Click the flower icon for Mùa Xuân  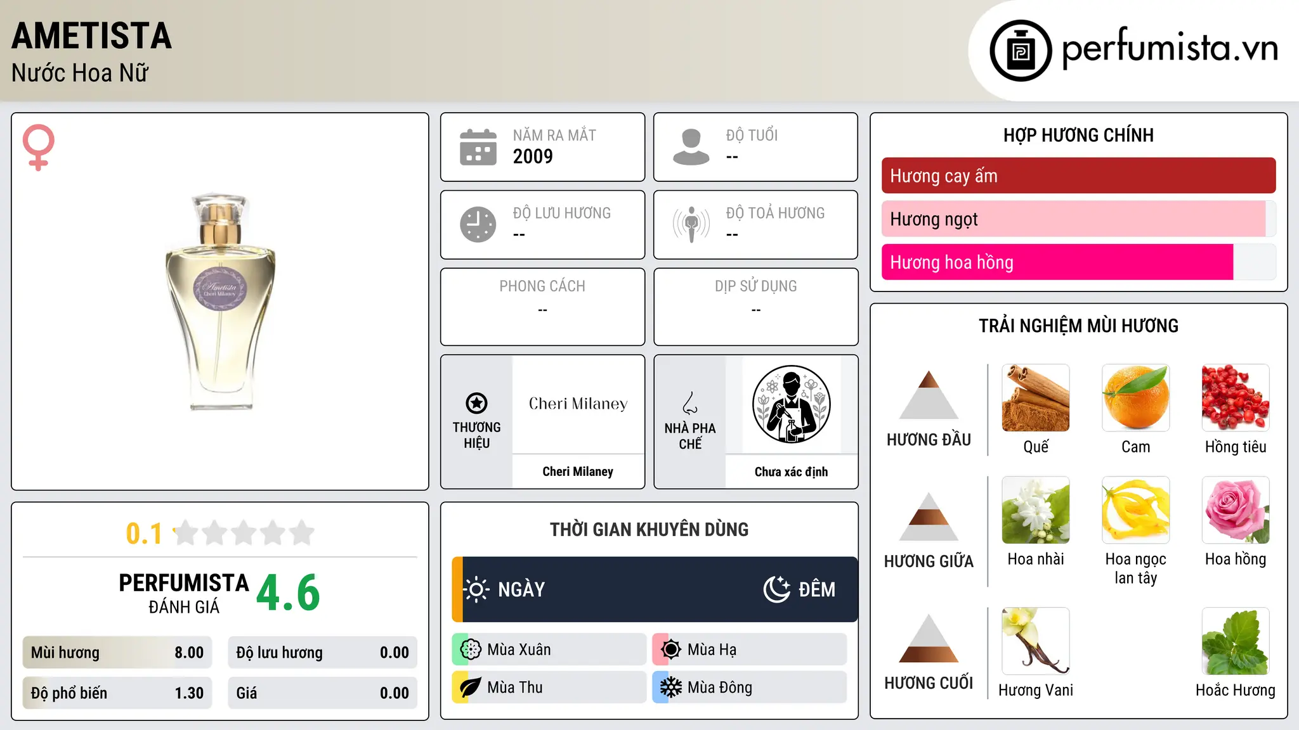[471, 650]
